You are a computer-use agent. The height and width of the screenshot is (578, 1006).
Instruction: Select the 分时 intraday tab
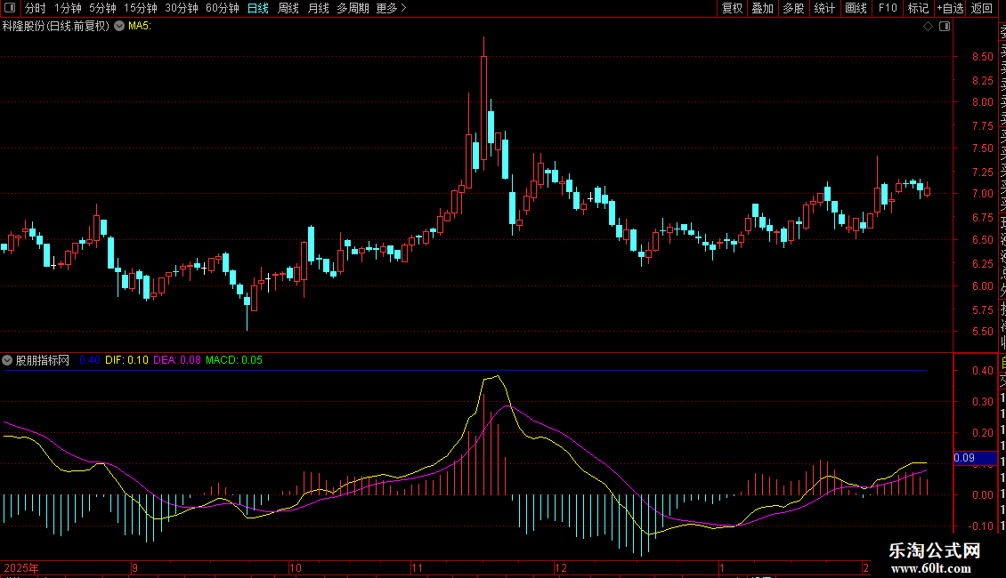point(35,9)
